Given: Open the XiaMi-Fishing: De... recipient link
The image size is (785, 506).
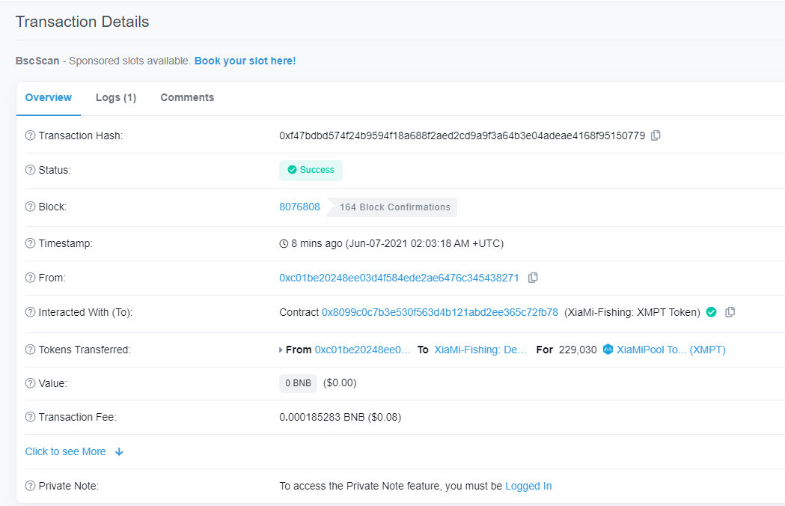Looking at the screenshot, I should [x=480, y=350].
